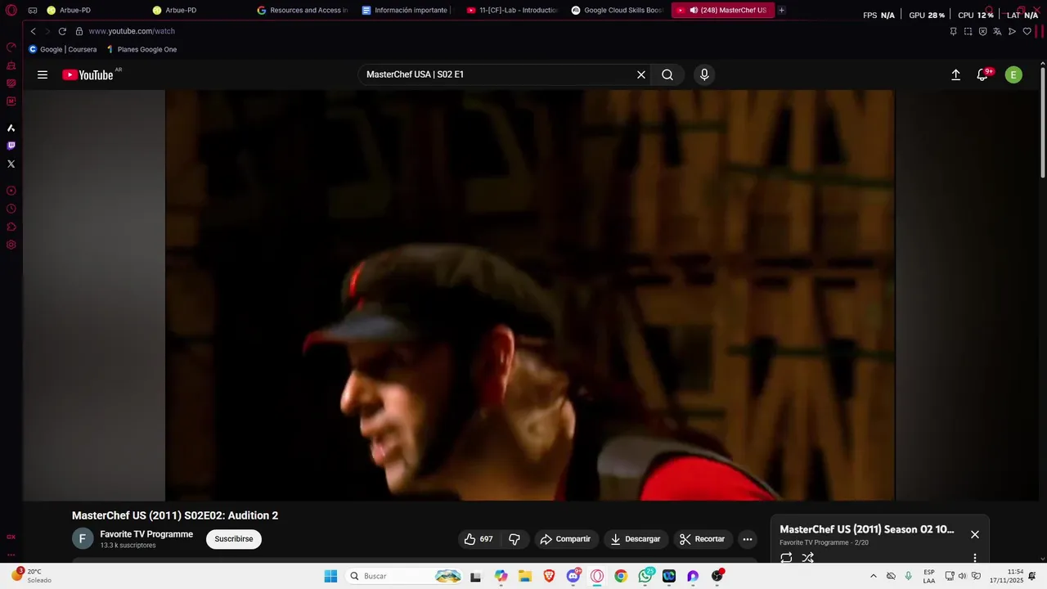Viewport: 1047px width, 589px height.
Task: Open weather widget showing 20°C Soleado
Action: point(31,576)
